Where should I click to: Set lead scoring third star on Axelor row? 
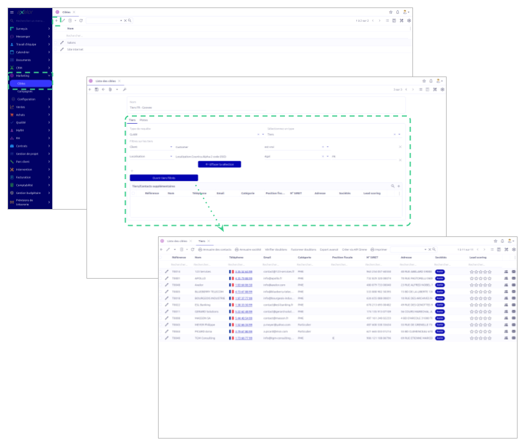[x=481, y=285]
